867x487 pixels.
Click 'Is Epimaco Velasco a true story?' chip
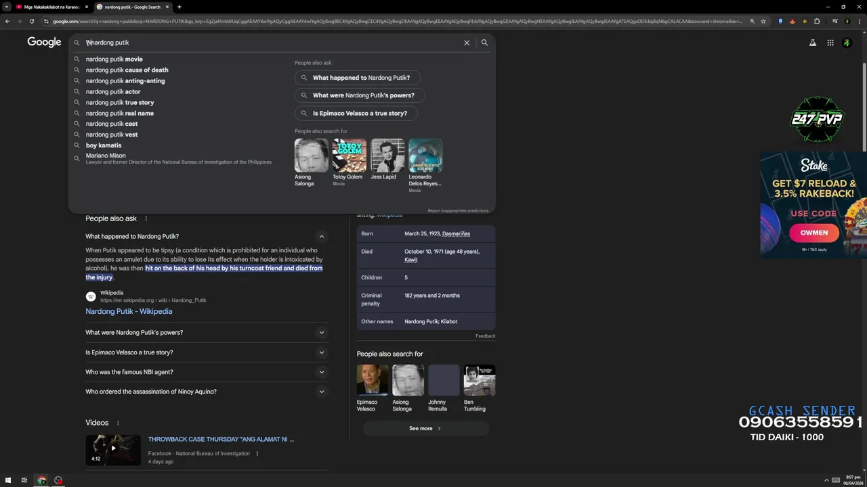point(356,113)
